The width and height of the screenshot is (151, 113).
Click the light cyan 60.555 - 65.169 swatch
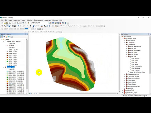pyautogui.click(x=7, y=65)
